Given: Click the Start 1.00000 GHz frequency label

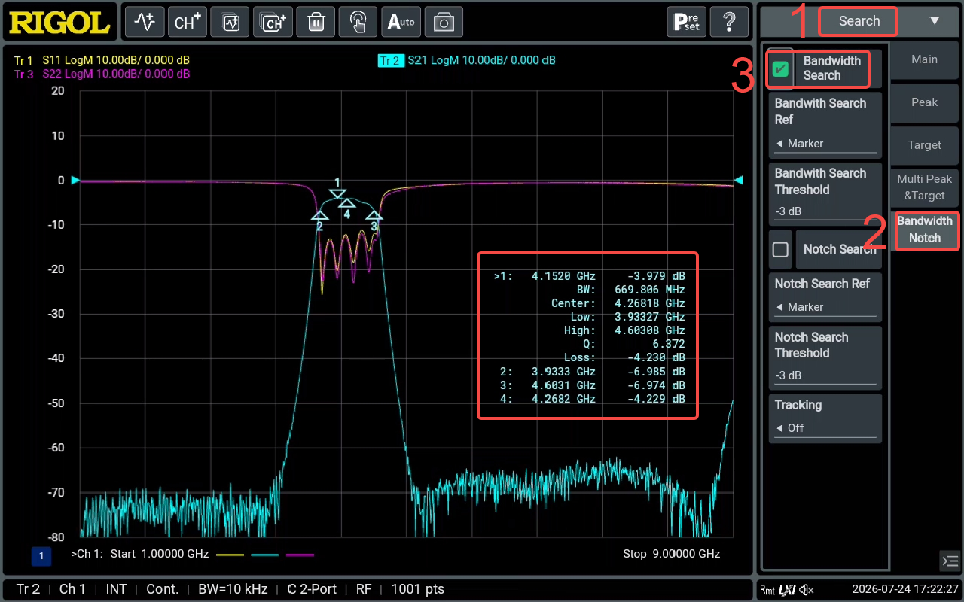Looking at the screenshot, I should click(x=159, y=554).
